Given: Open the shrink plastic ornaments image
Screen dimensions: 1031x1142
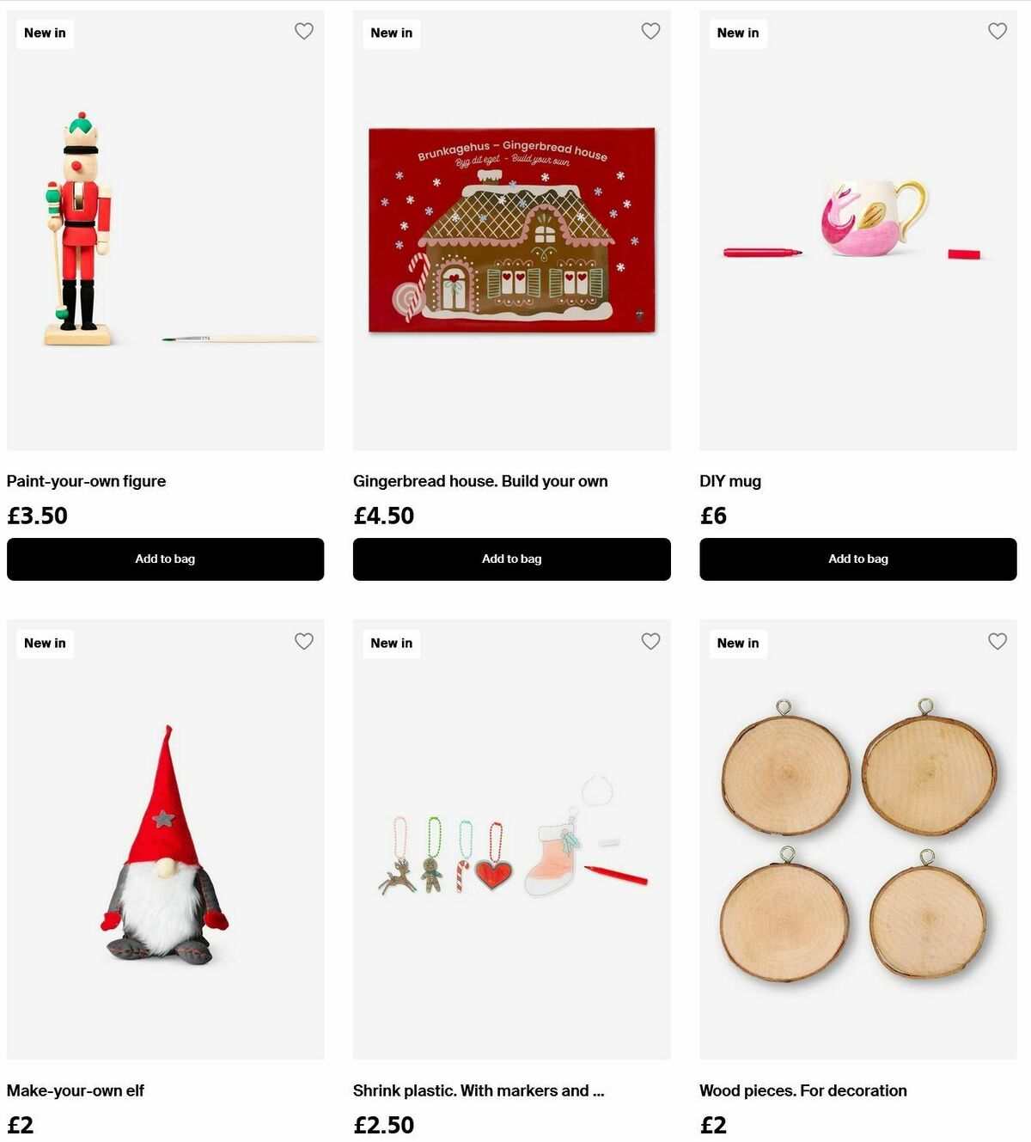Looking at the screenshot, I should coord(511,840).
